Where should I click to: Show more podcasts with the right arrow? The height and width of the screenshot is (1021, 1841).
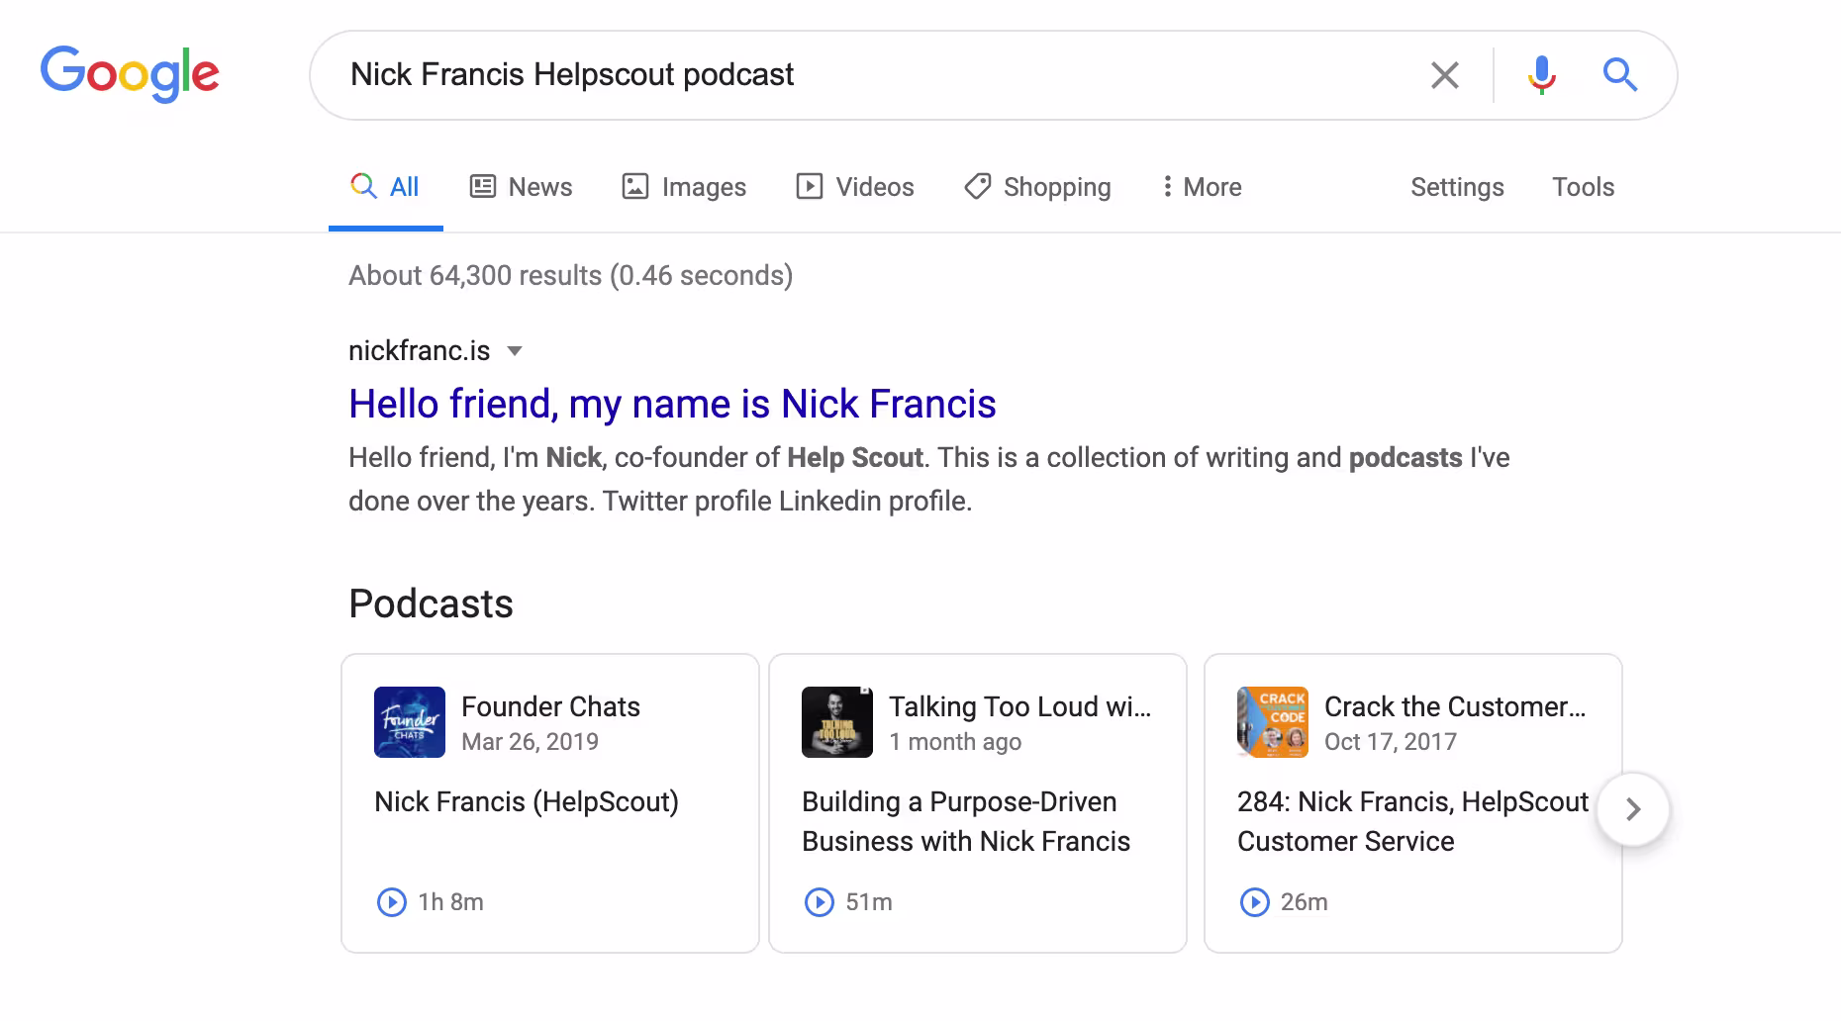[x=1633, y=809]
